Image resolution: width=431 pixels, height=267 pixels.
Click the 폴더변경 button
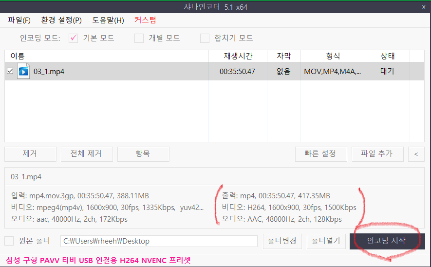pos(282,241)
